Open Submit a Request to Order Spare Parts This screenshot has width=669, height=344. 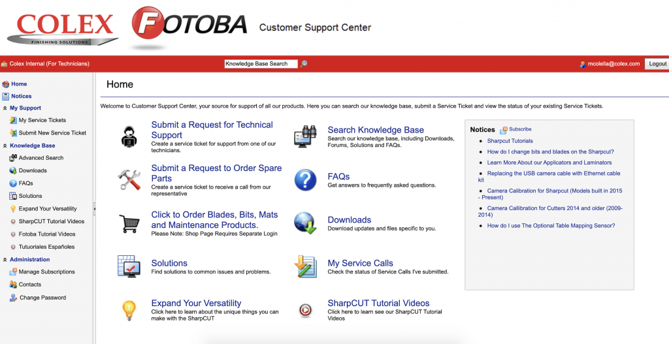[217, 173]
